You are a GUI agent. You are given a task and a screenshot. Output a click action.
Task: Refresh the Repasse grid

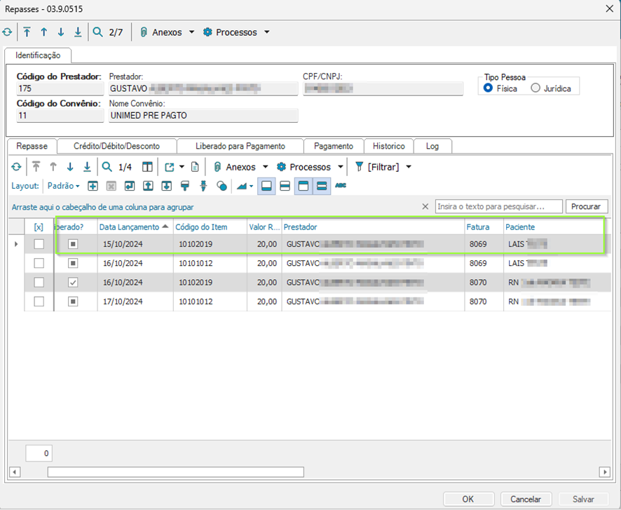point(16,167)
